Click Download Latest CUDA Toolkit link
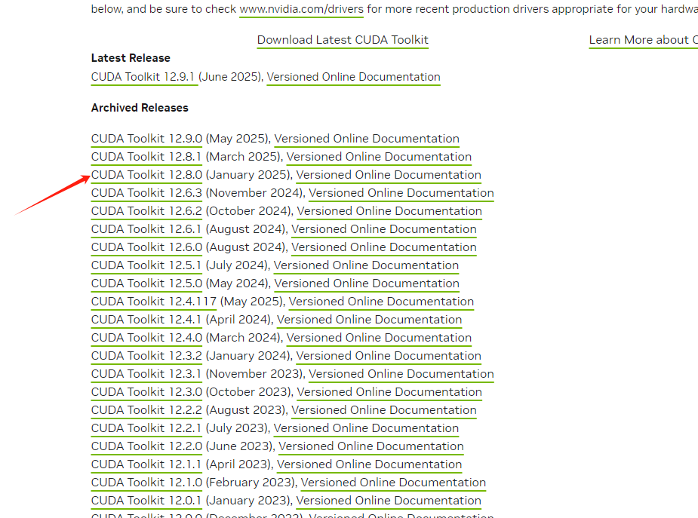698x518 pixels. [343, 39]
